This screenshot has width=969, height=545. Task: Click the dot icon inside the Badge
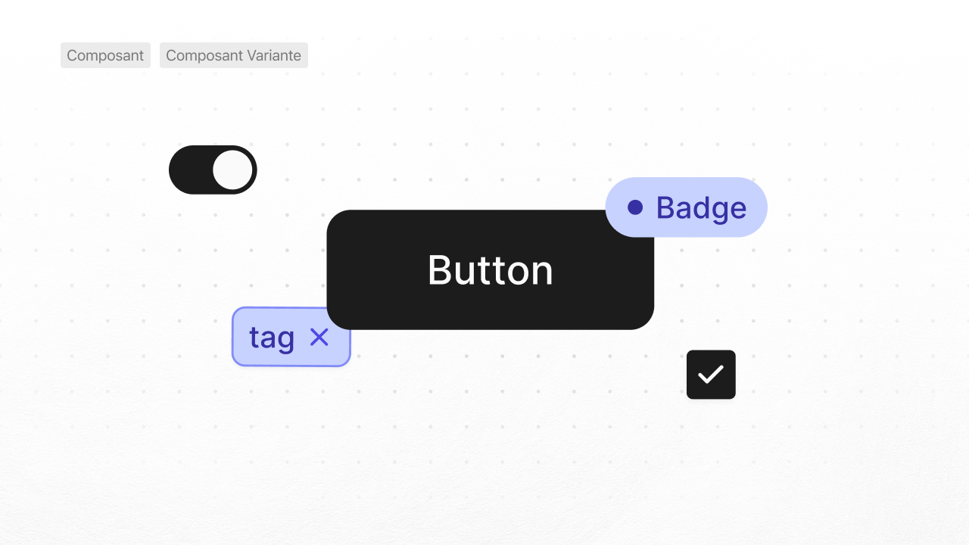pos(635,207)
